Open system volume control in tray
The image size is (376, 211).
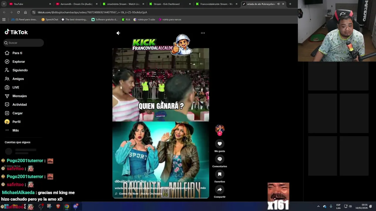pyautogui.click(x=350, y=206)
